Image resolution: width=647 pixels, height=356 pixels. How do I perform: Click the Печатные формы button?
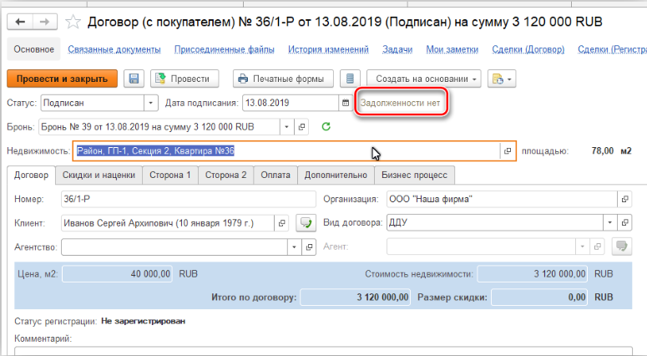tap(283, 79)
